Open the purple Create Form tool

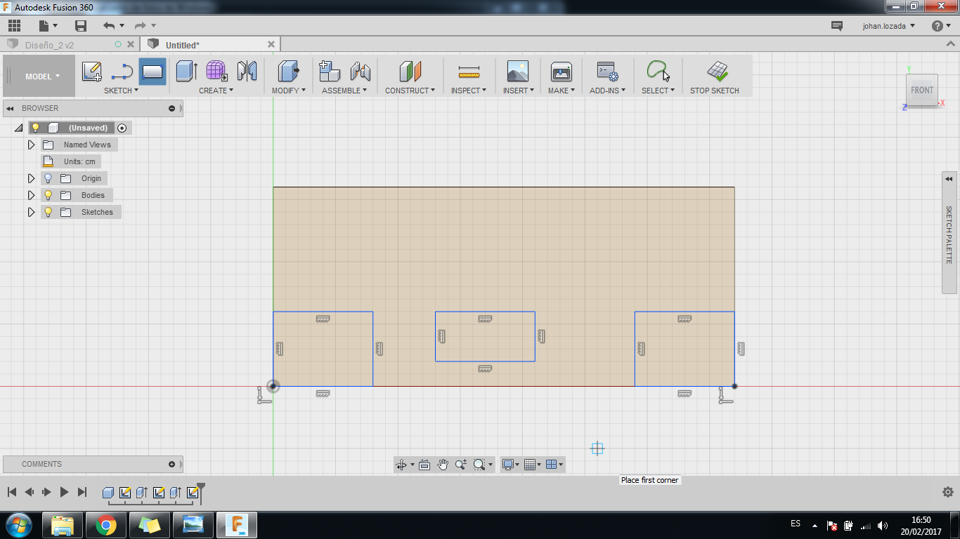(x=216, y=71)
